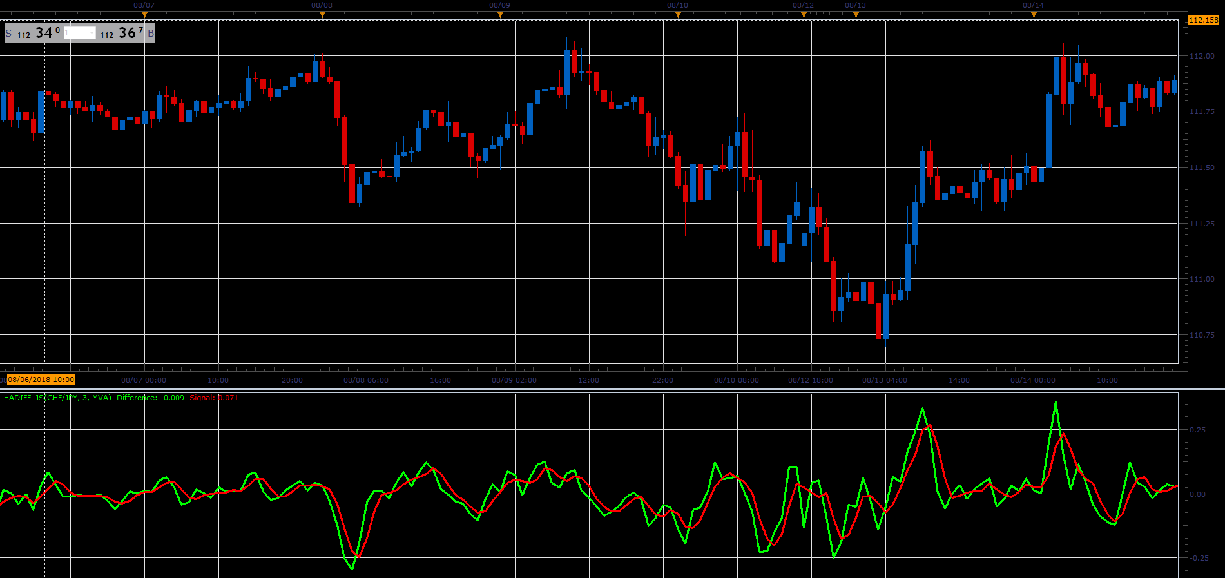This screenshot has width=1225, height=578.
Task: Select the 08/10 date marker triangle
Action: (x=678, y=14)
